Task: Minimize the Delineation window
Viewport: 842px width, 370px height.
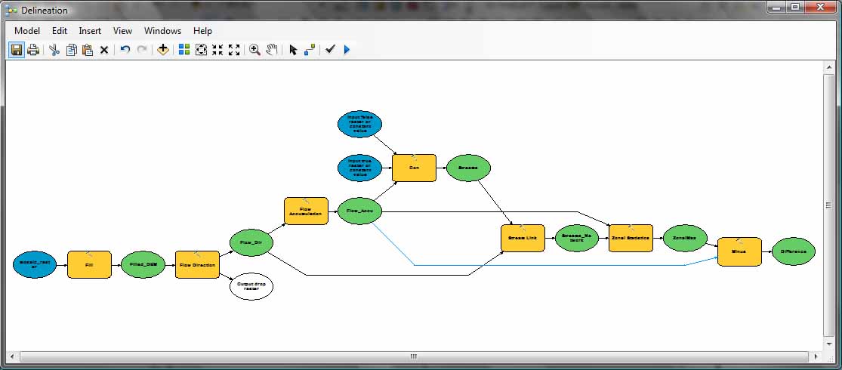Action: pos(776,7)
